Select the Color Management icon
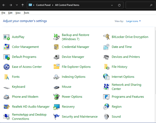The image size is (156, 123). pyautogui.click(x=6, y=47)
